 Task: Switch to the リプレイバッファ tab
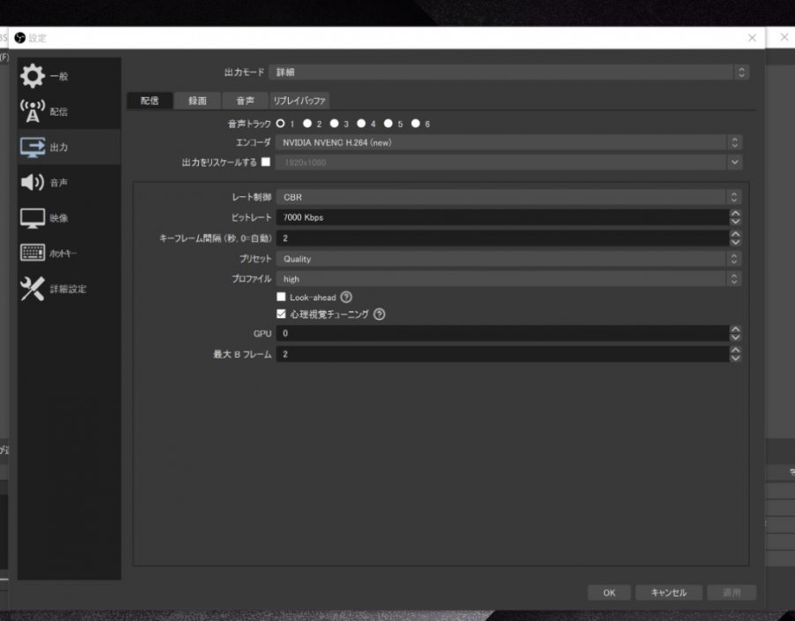299,101
